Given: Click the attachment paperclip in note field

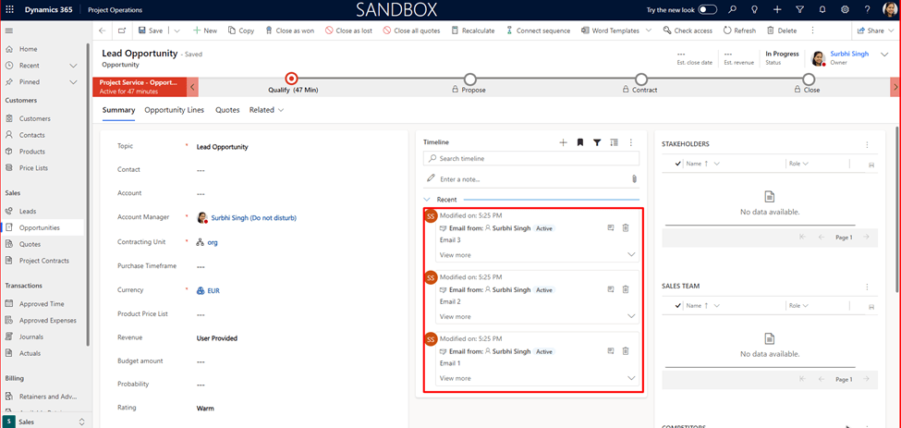Looking at the screenshot, I should pos(634,178).
